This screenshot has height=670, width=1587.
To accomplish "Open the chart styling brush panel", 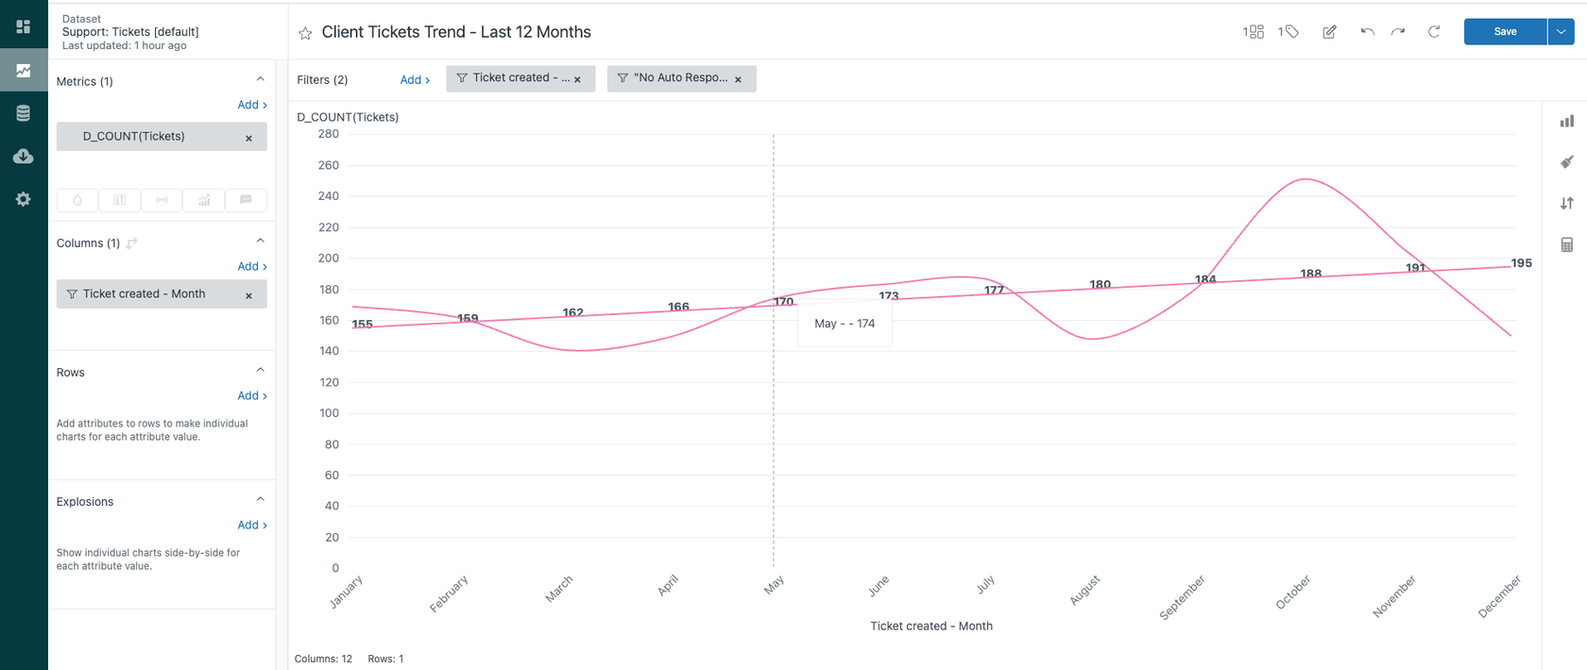I will (x=1566, y=161).
